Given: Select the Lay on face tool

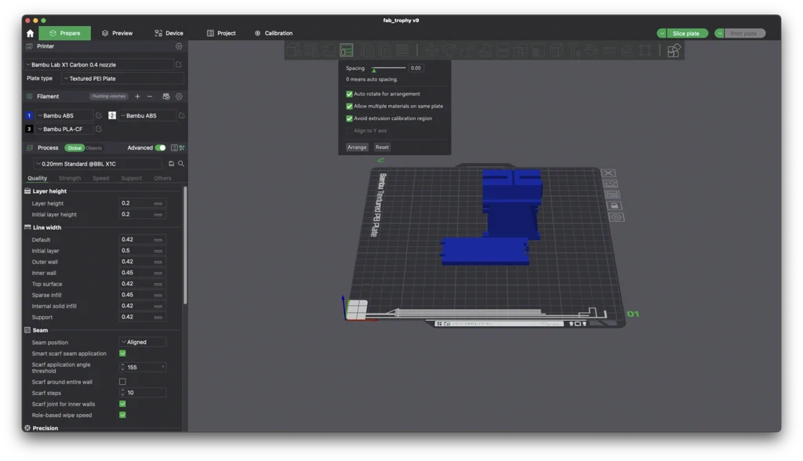Looking at the screenshot, I should click(x=485, y=50).
